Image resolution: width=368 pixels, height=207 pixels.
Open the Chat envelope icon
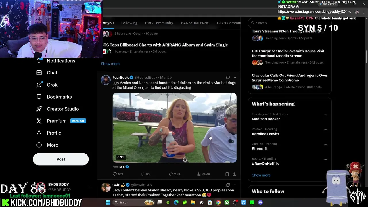[x=39, y=73]
